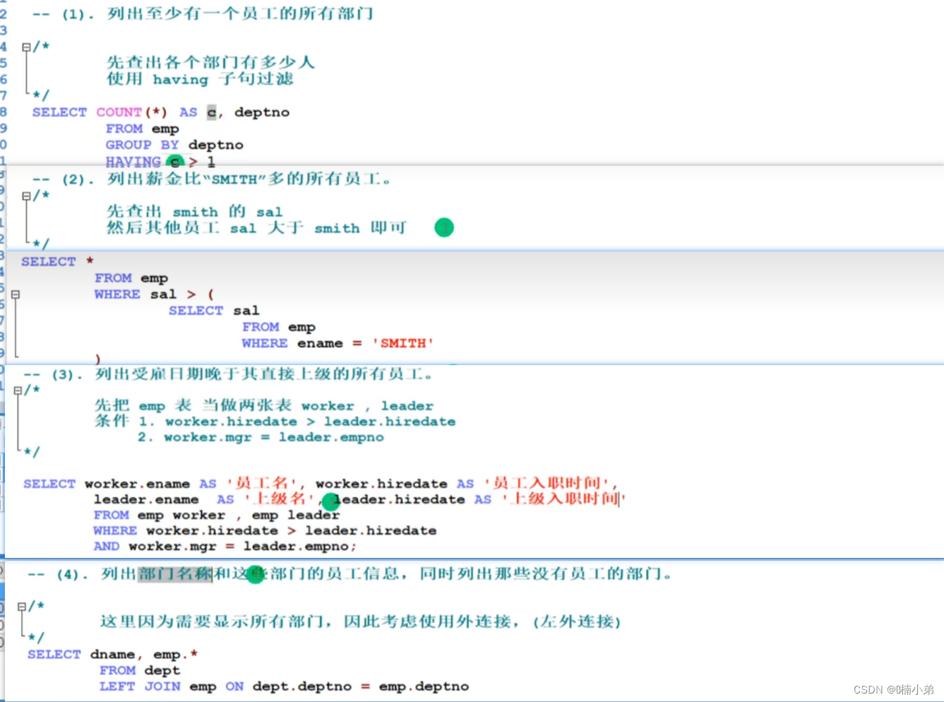The width and height of the screenshot is (944, 702).
Task: Click the line 'SELECT *'
Action: pos(57,261)
